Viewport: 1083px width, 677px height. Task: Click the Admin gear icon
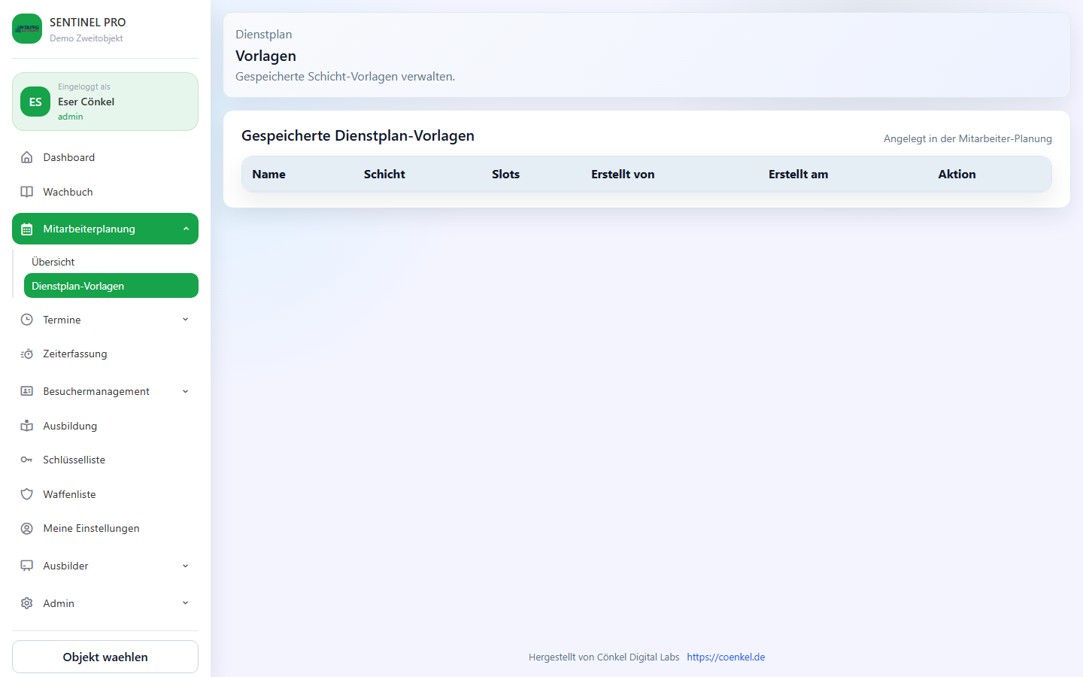click(x=26, y=603)
